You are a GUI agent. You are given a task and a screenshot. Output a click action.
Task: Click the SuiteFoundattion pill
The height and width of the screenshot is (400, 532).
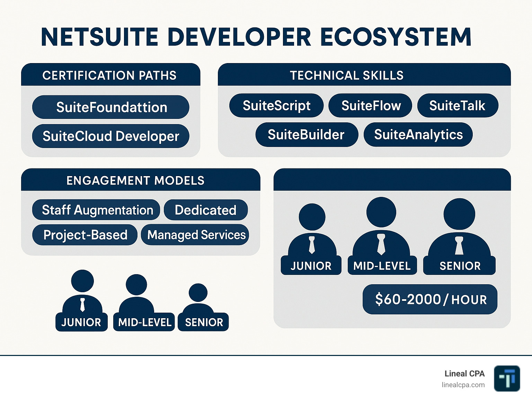tap(111, 107)
